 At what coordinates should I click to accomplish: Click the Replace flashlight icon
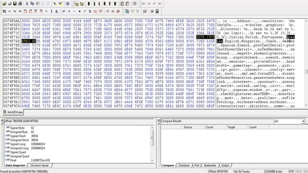(x=61, y=4)
